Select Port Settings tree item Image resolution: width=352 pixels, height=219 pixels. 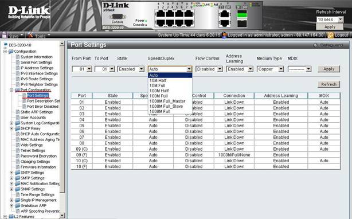pos(38,95)
